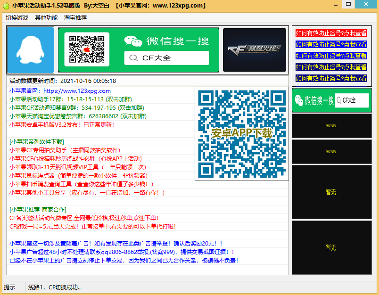Image resolution: width=379 pixels, height=295 pixels.
Task: Click the qq2806-8862举报 notice line
Action: click(122, 252)
